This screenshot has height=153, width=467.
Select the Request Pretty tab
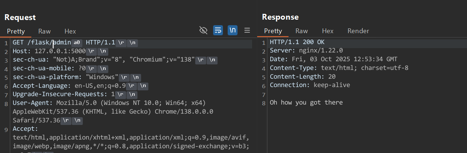[x=16, y=31]
